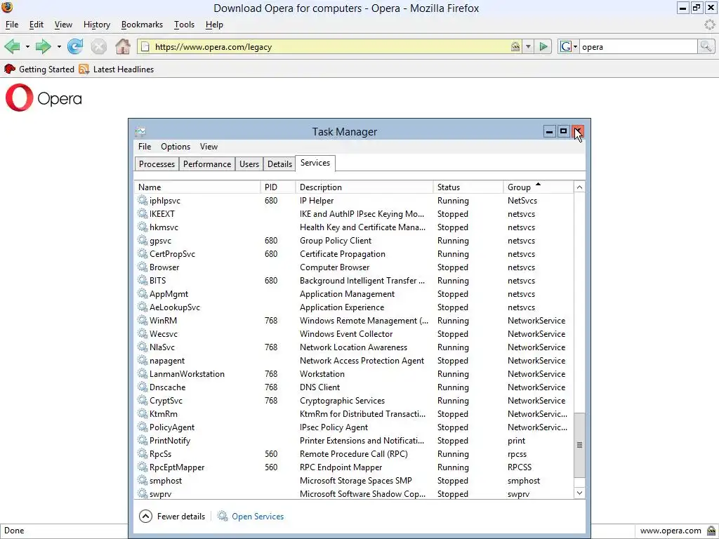Click the services list scroll-up arrow
719x539 pixels.
[x=579, y=187]
